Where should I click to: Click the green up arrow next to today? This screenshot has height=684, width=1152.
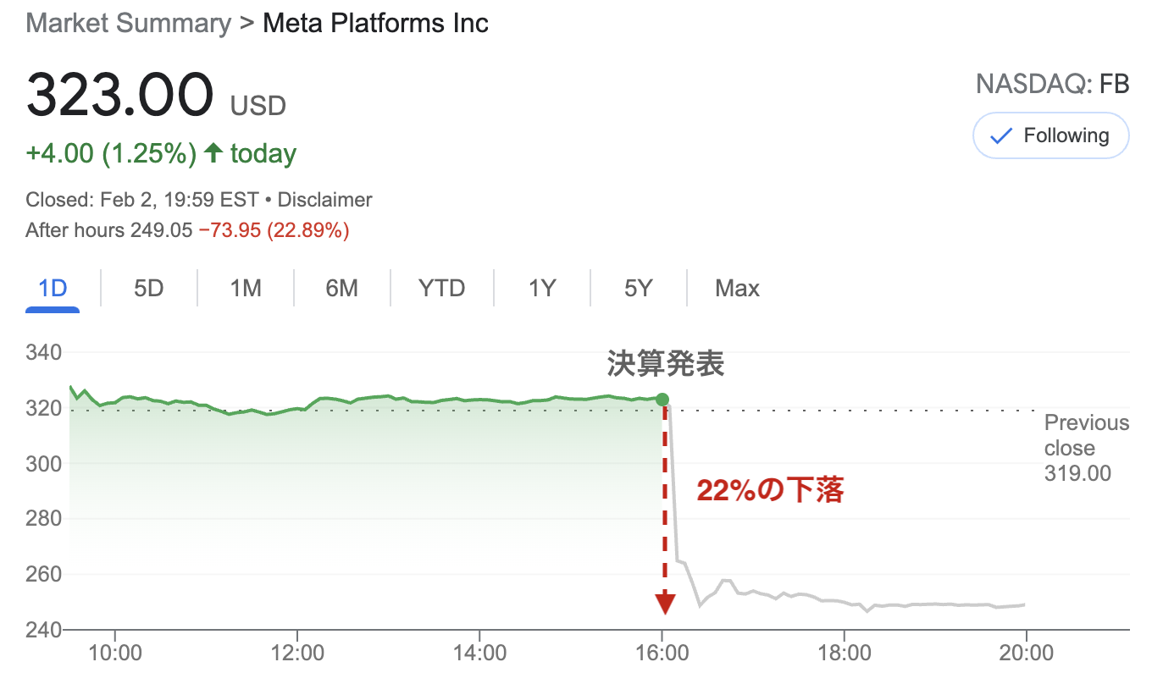click(213, 153)
